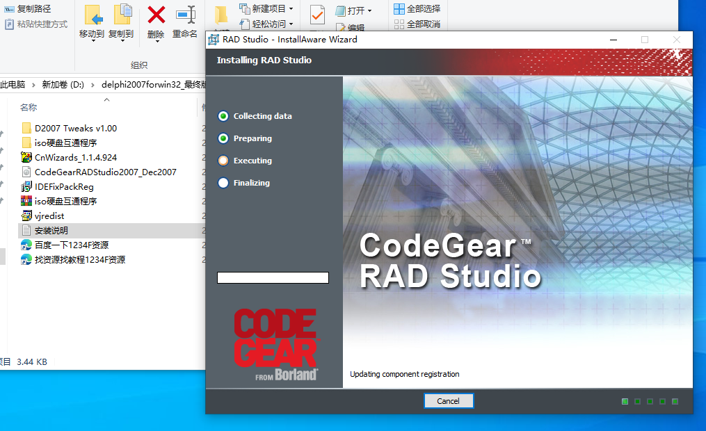Click the 3.44 KB status bar text

point(32,361)
